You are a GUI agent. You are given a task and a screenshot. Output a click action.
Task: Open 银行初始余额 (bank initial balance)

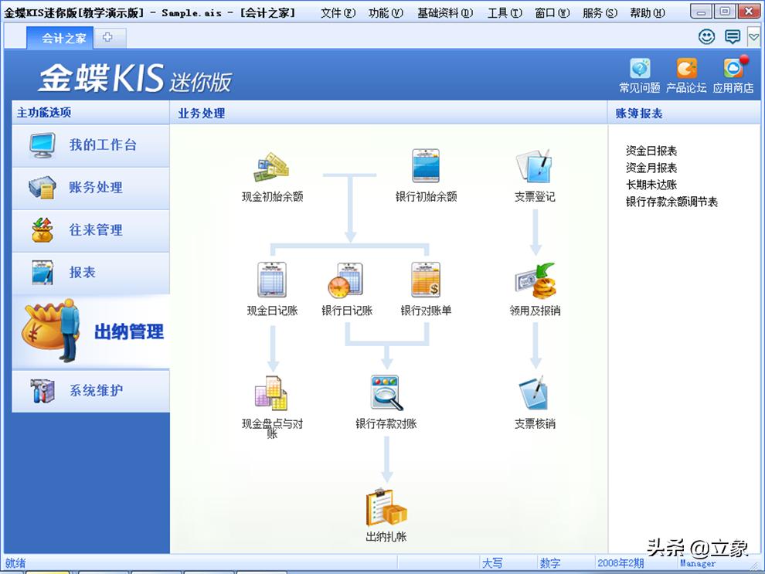tap(426, 166)
